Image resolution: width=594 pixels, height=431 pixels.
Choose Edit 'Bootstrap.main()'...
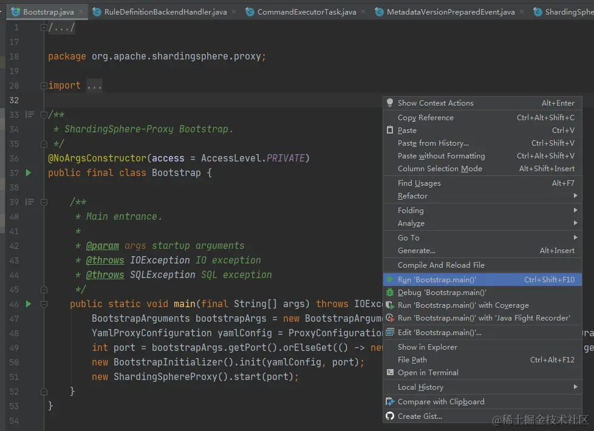point(482,332)
